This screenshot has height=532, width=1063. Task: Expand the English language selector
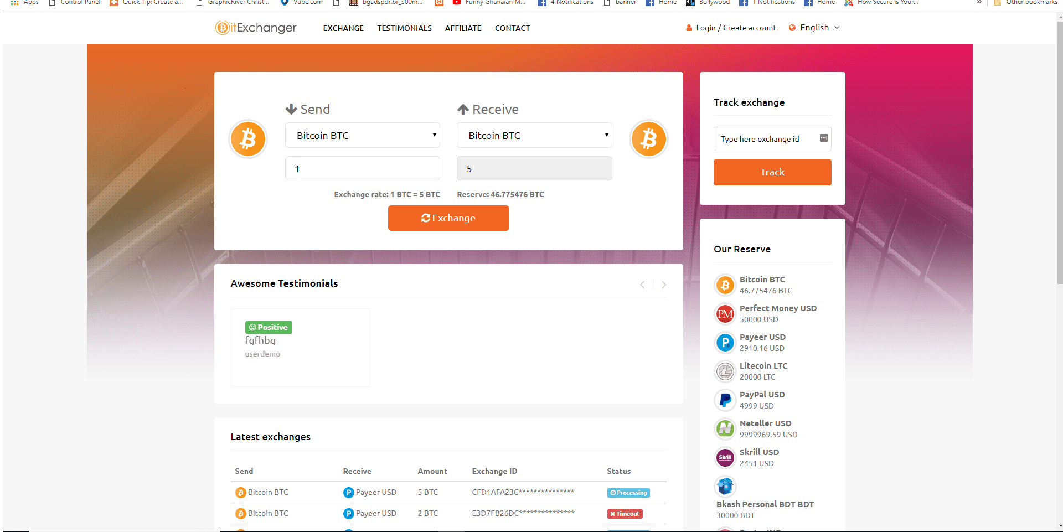click(814, 28)
